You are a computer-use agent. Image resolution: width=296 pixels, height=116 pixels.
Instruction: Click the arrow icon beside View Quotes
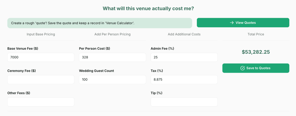[x=232, y=23]
